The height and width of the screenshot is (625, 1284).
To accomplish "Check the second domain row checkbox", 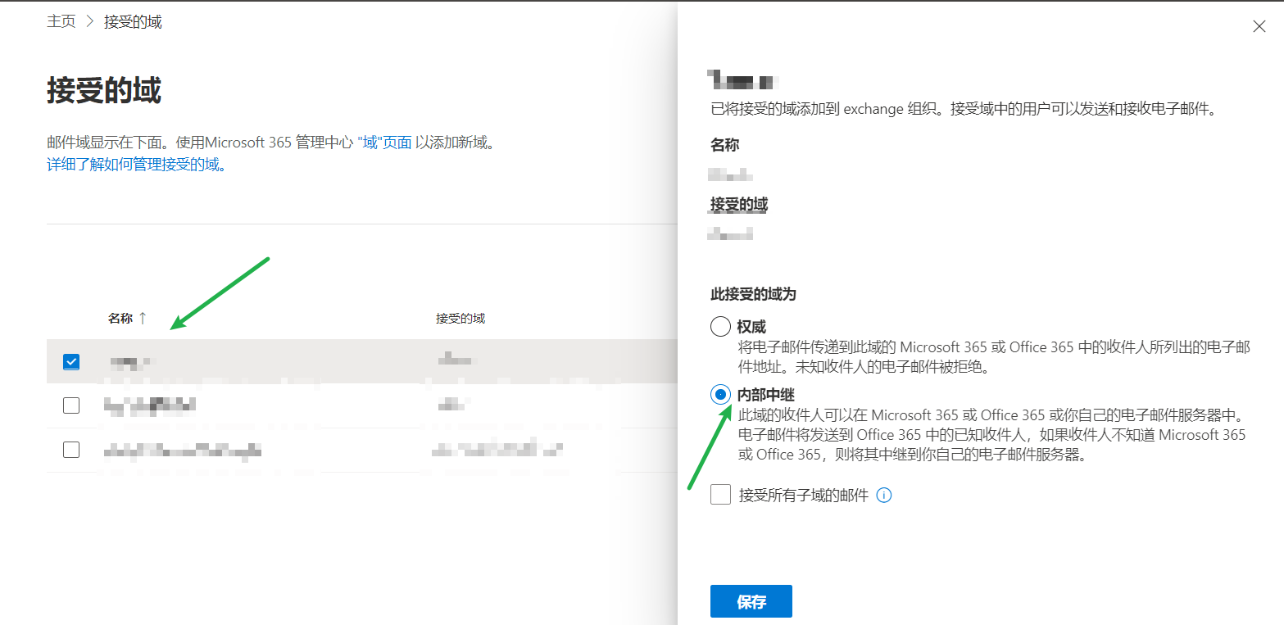I will click(71, 405).
